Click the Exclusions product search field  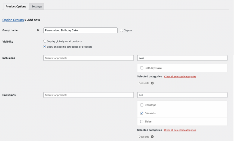coord(88,95)
